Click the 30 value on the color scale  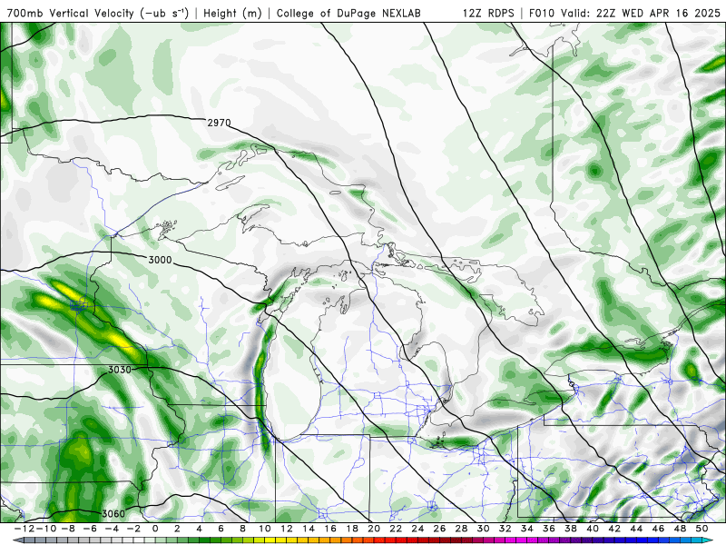point(484,529)
